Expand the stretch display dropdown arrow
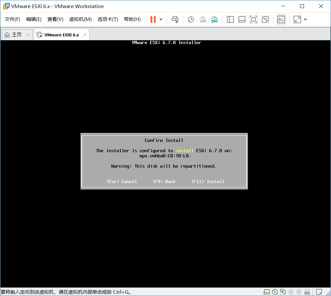 click(x=305, y=20)
